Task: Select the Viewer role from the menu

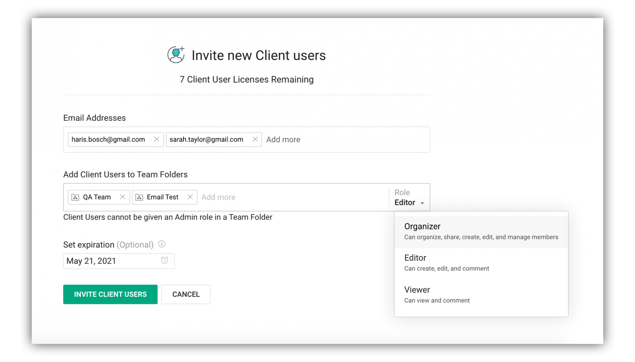Action: click(x=417, y=289)
